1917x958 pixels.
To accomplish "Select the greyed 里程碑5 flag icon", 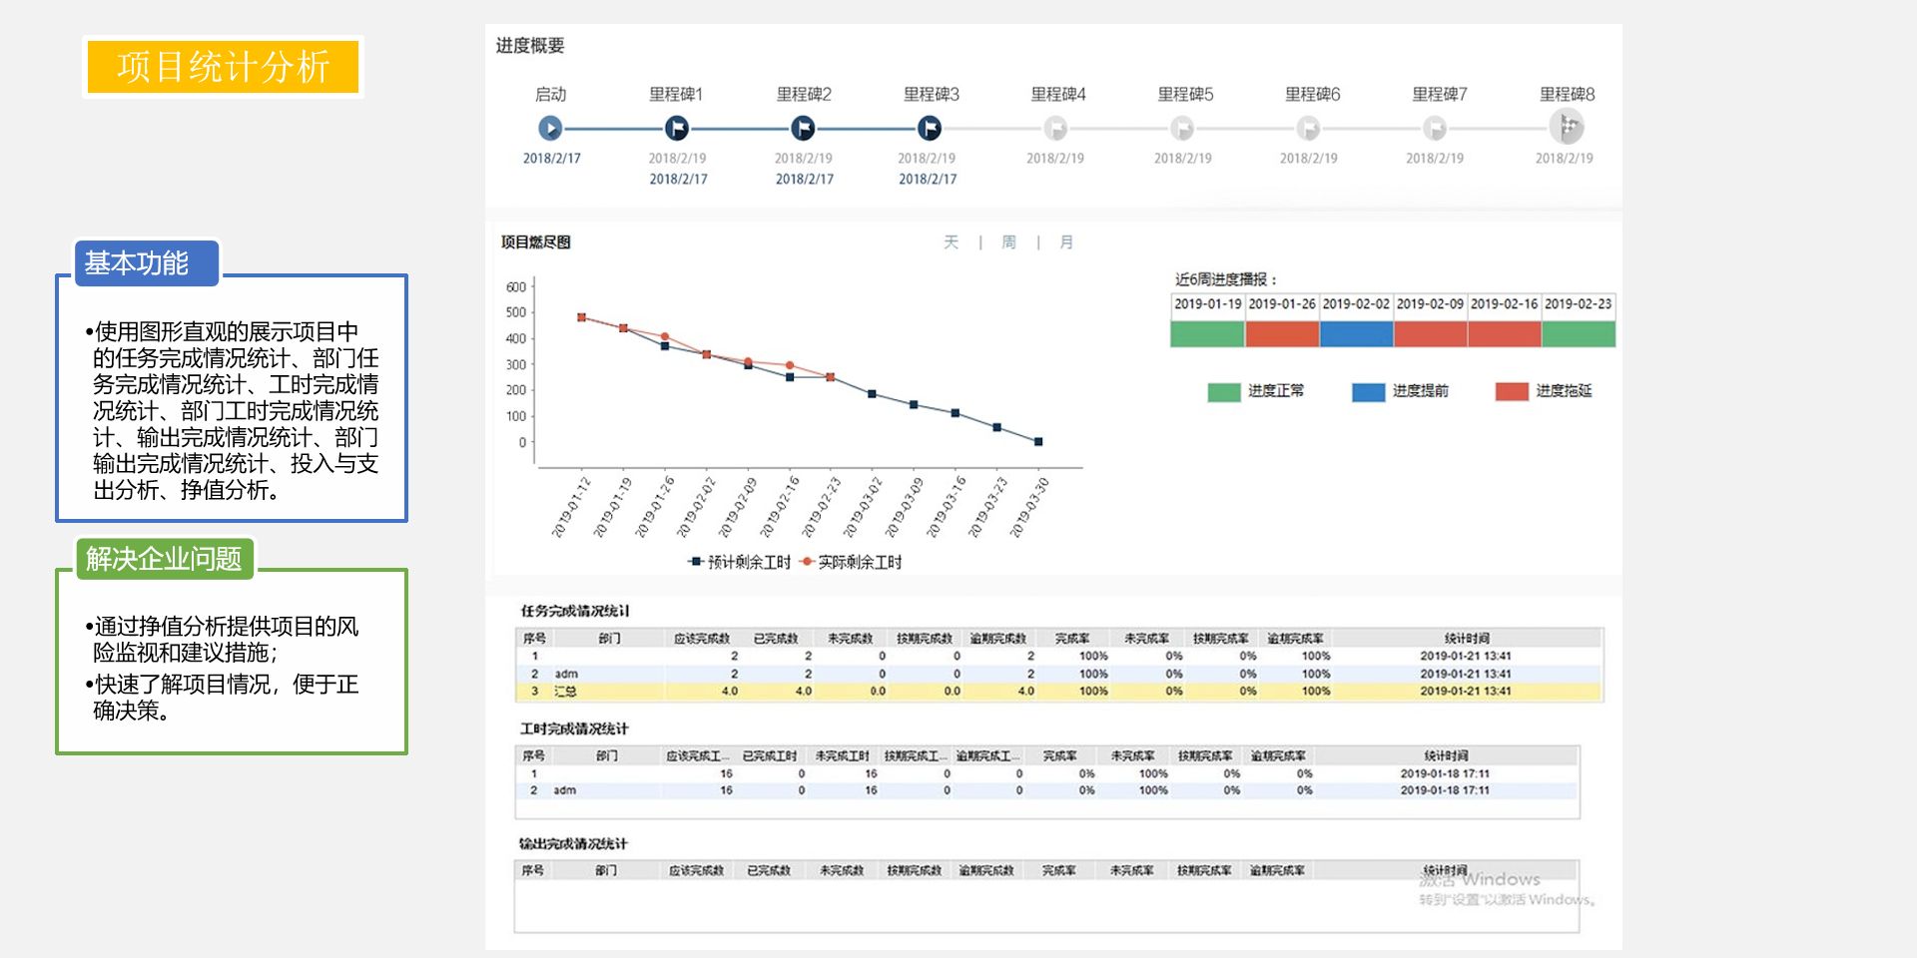I will click(1182, 128).
